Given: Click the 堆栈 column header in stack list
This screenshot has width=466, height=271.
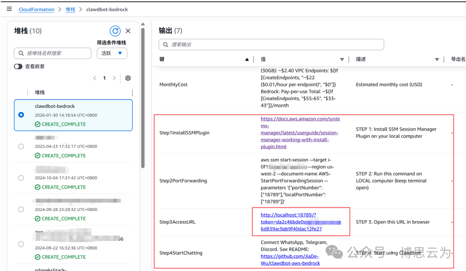Looking at the screenshot, I should pos(40,92).
